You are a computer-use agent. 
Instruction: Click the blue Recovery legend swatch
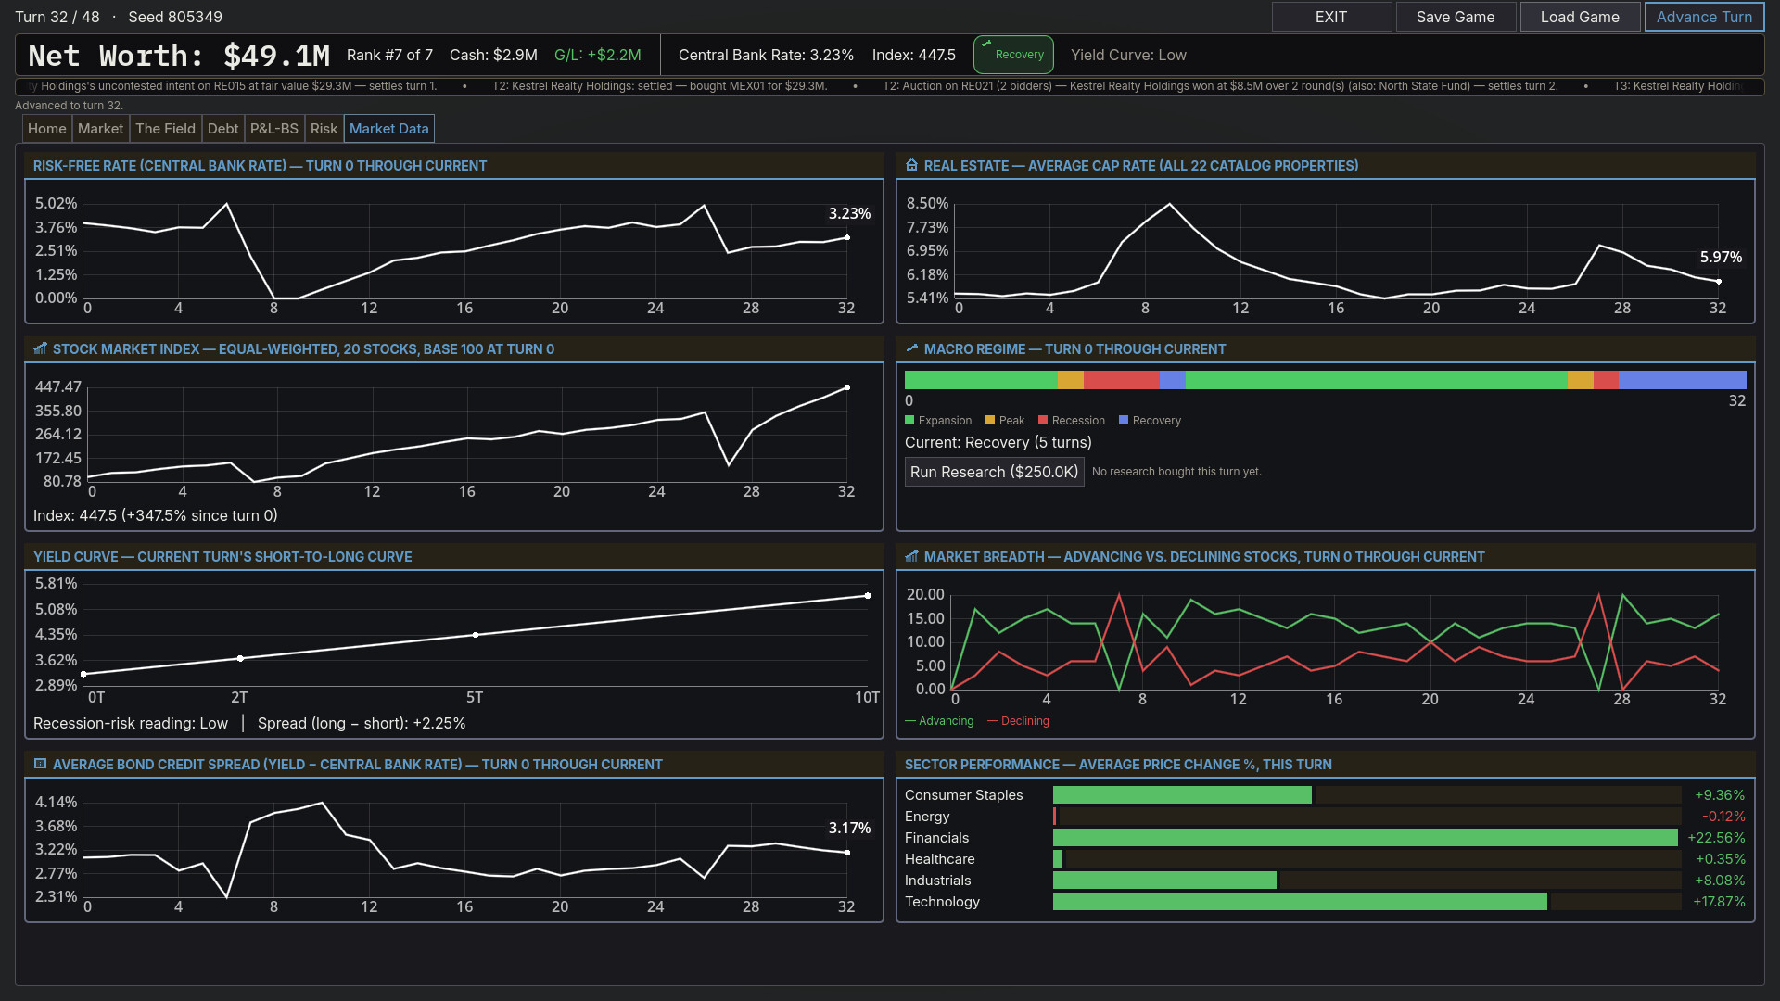1124,420
